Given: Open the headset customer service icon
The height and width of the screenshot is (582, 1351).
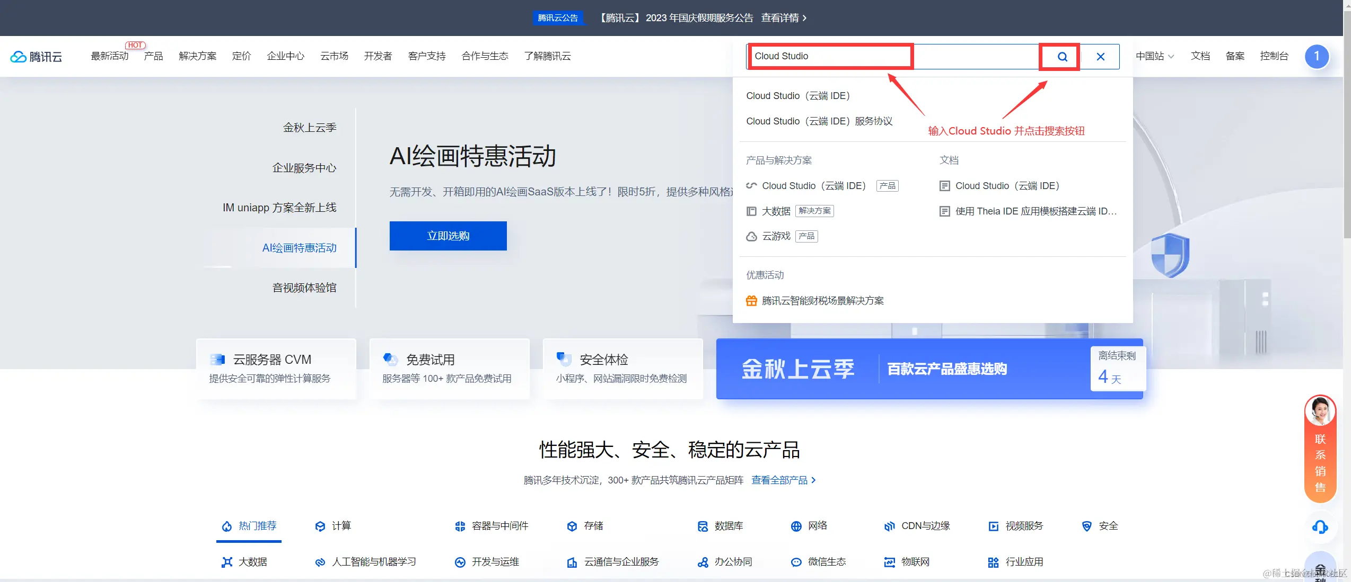Looking at the screenshot, I should click(1320, 527).
